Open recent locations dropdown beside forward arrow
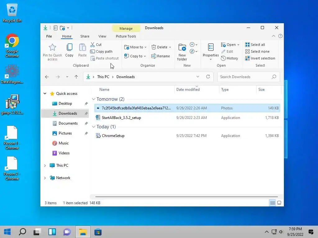 point(67,77)
